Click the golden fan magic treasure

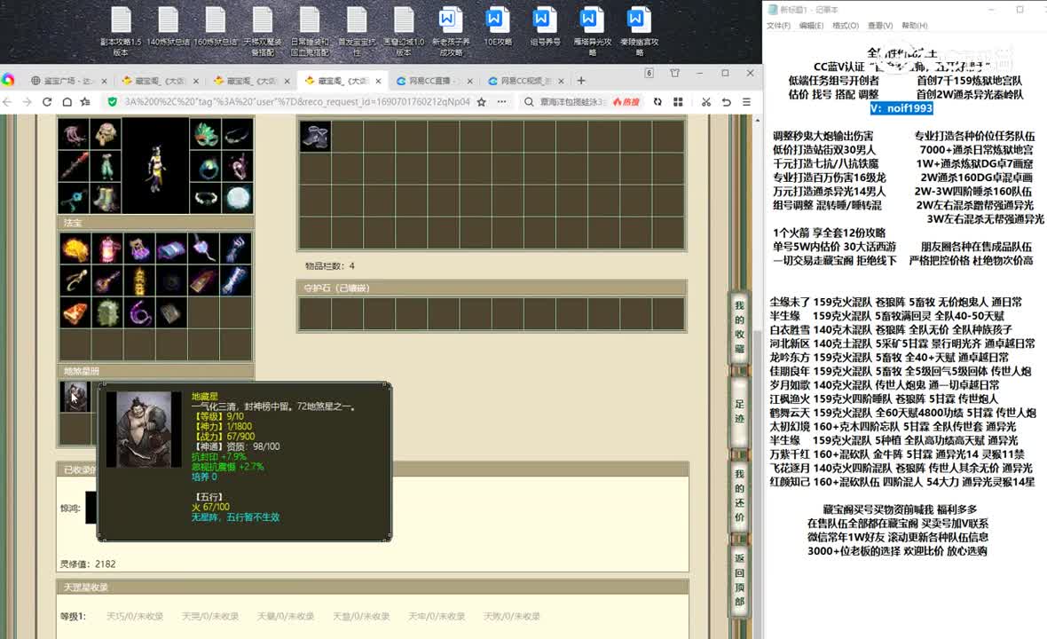coord(75,249)
